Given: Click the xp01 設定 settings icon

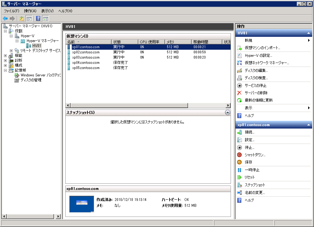Looking at the screenshot, I should (239, 140).
